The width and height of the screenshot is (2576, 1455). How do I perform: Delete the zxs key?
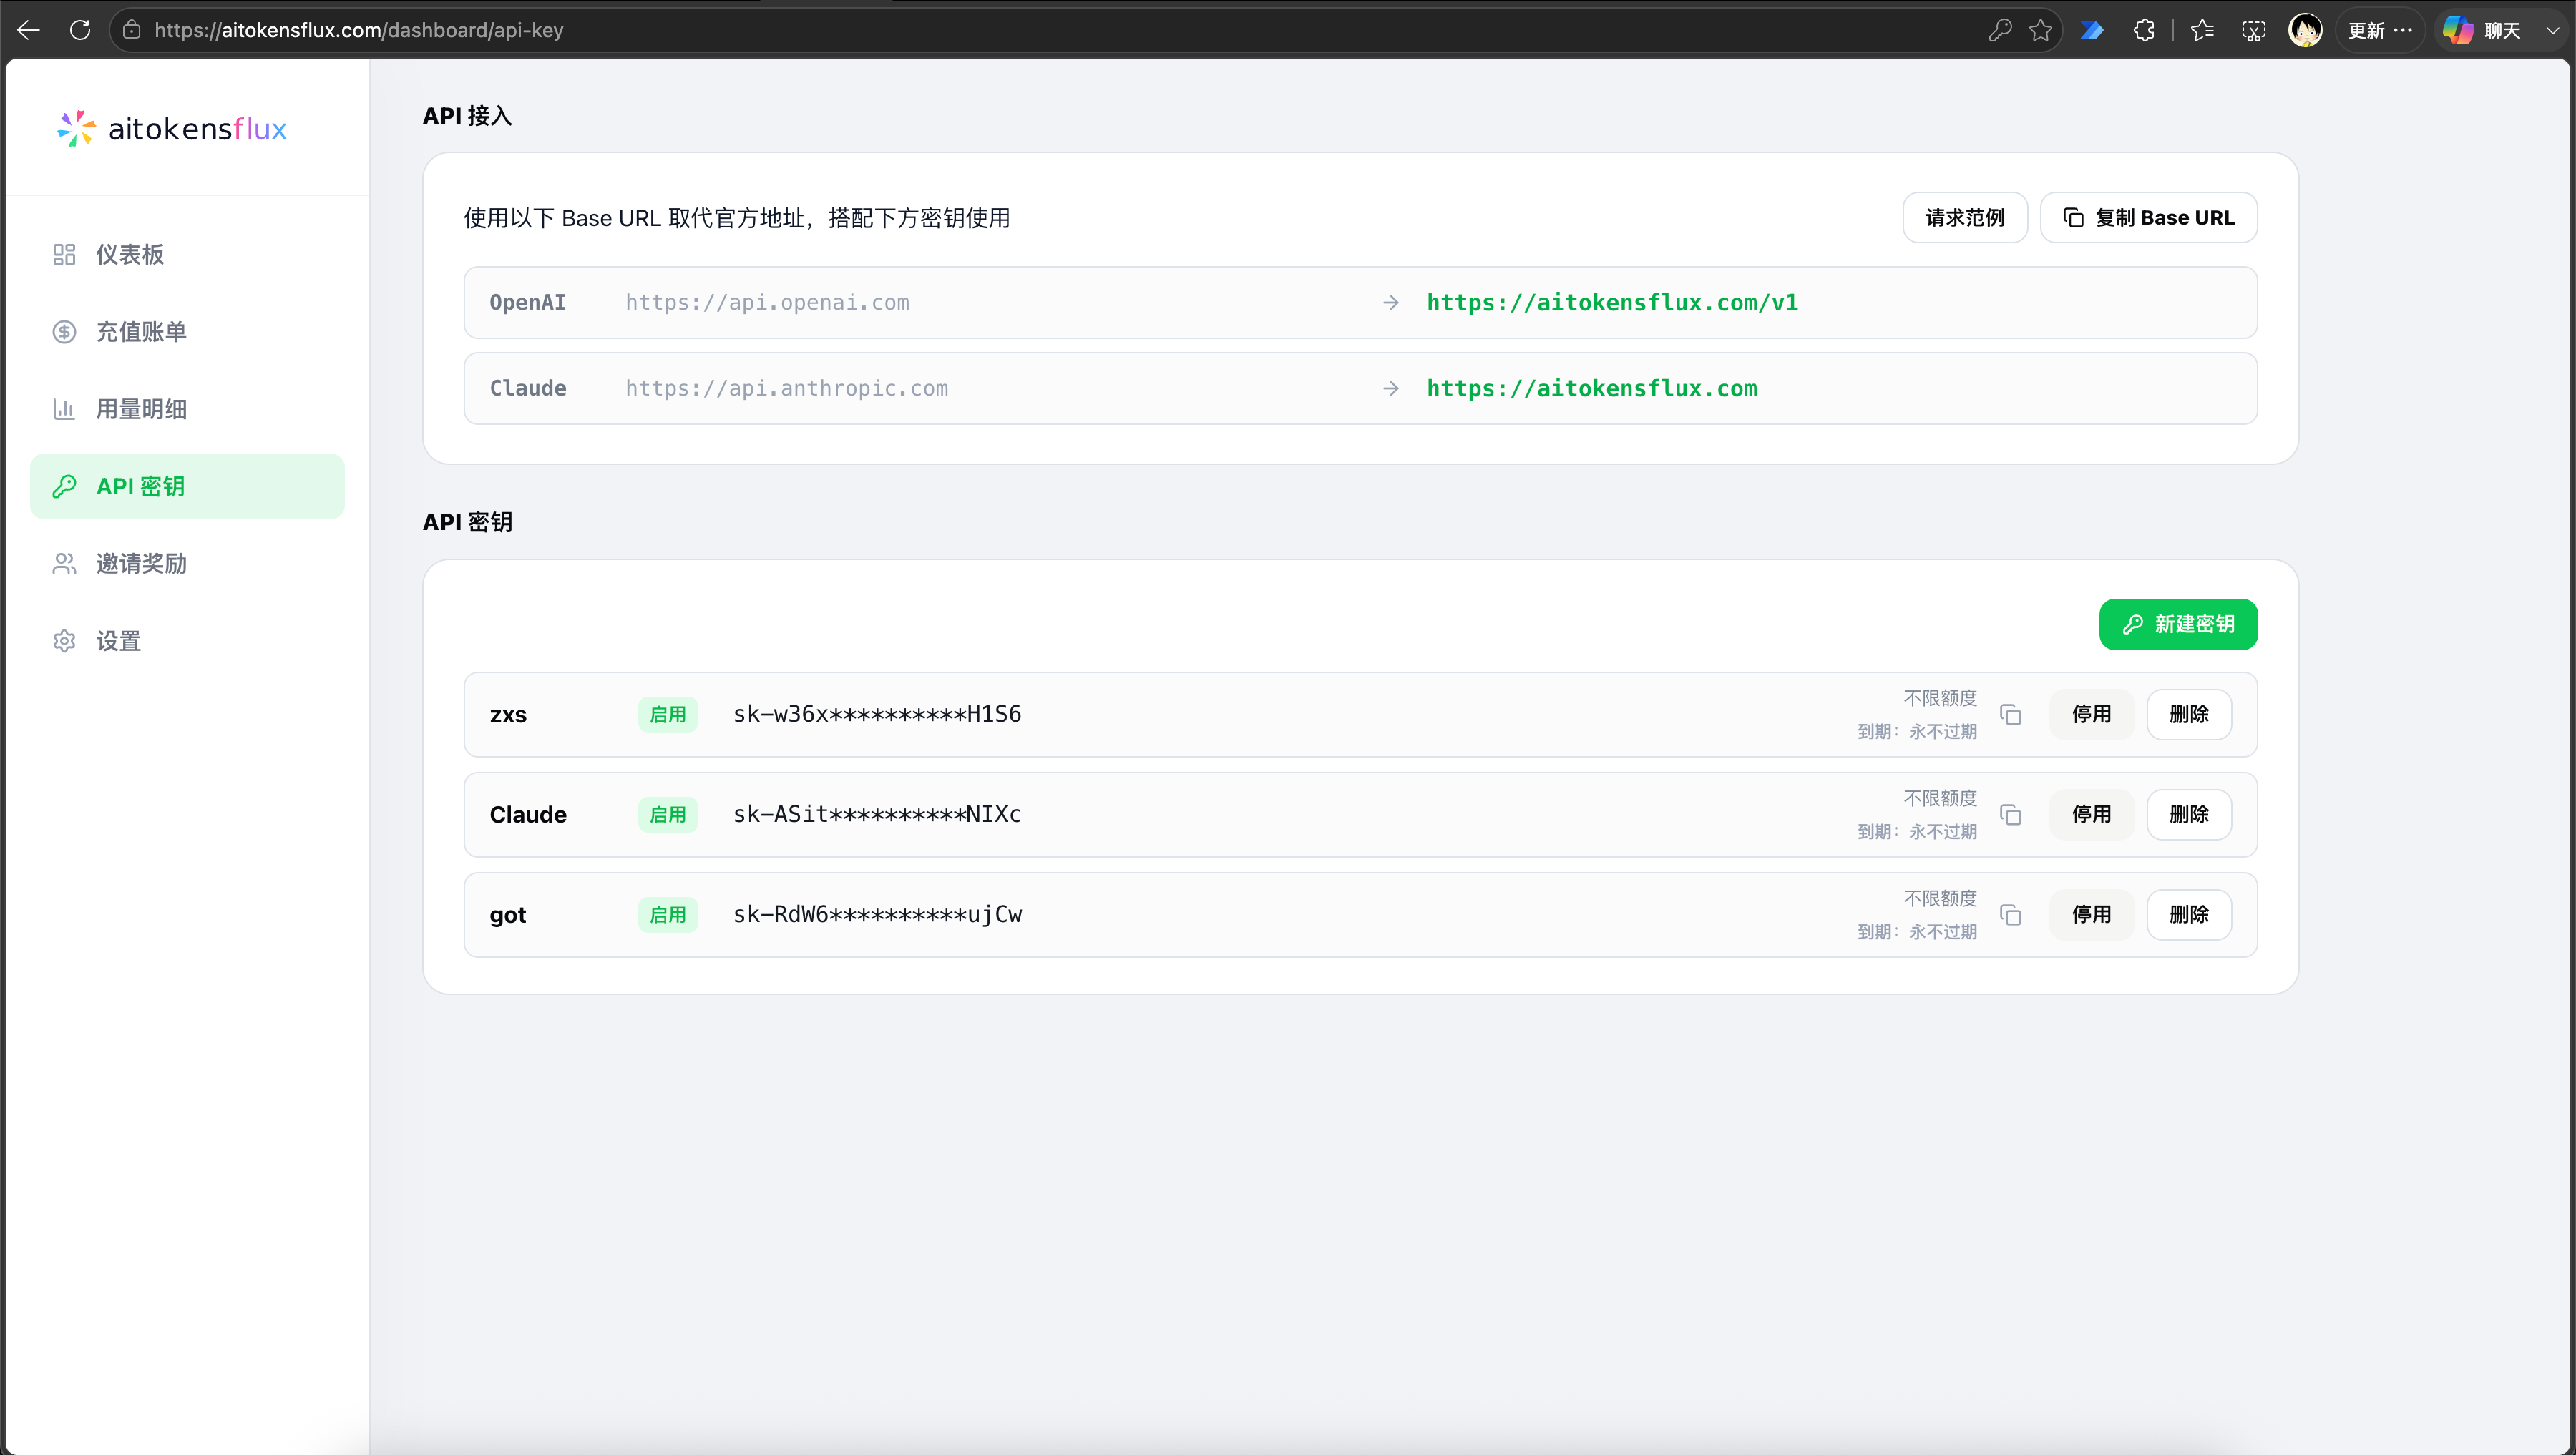tap(2189, 715)
